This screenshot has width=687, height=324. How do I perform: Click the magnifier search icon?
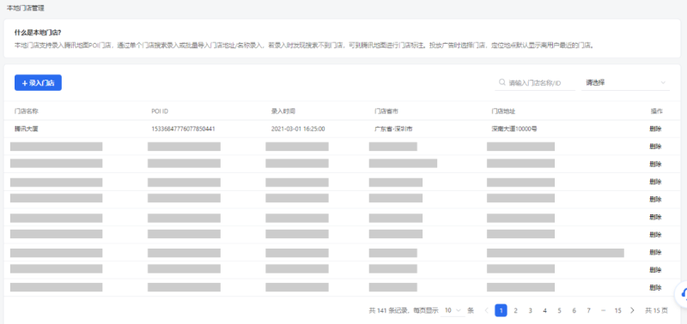502,82
